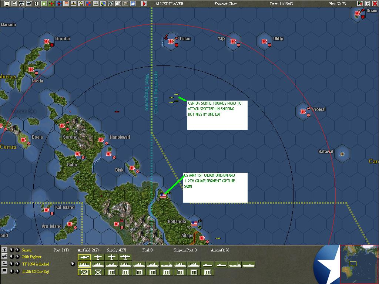Click the anchor port icon beside Sarmi
Viewport: 379px width, 284px height.
pyautogui.click(x=4, y=250)
